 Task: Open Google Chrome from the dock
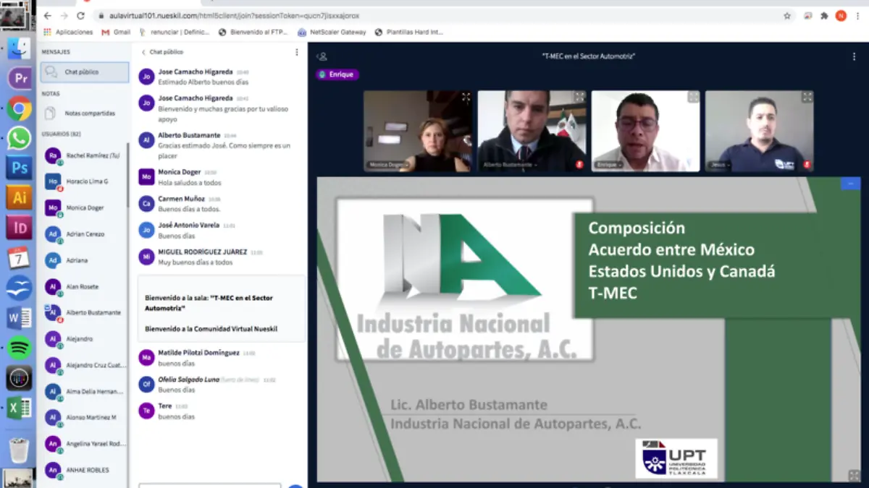tap(19, 108)
